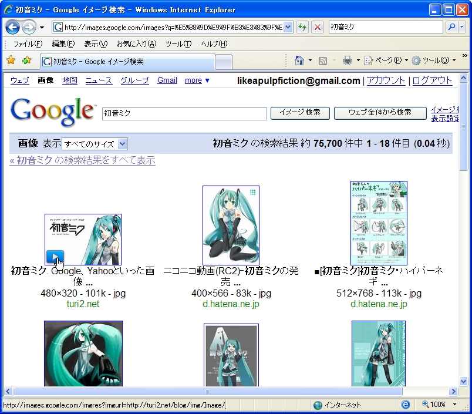Screen dimensions: 472x414
Task: Open the zoom level dropdown arrow in status bar
Action: tap(454, 405)
